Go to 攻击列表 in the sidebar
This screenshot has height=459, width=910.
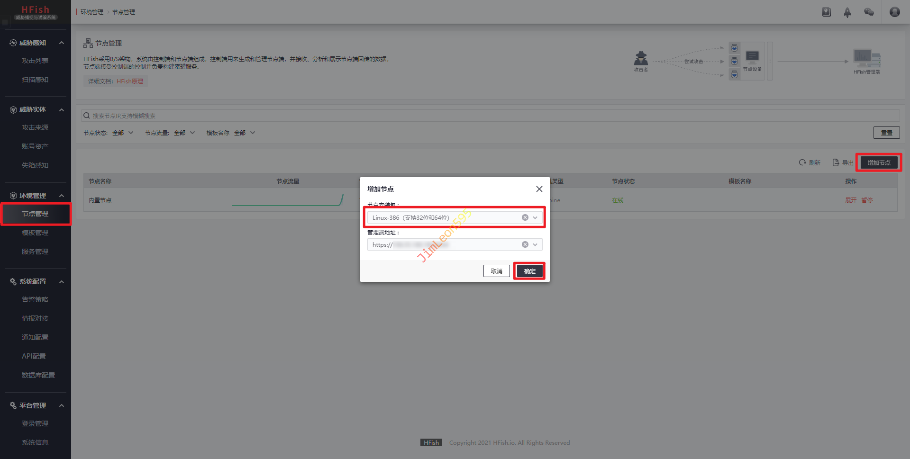point(35,61)
